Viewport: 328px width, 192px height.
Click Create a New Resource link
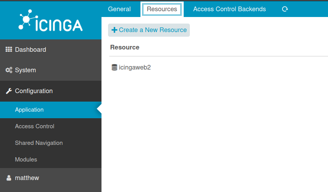point(152,30)
